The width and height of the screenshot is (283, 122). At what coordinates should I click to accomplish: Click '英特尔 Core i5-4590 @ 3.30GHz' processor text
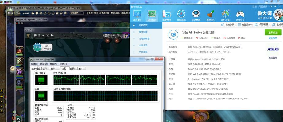pos(207,59)
